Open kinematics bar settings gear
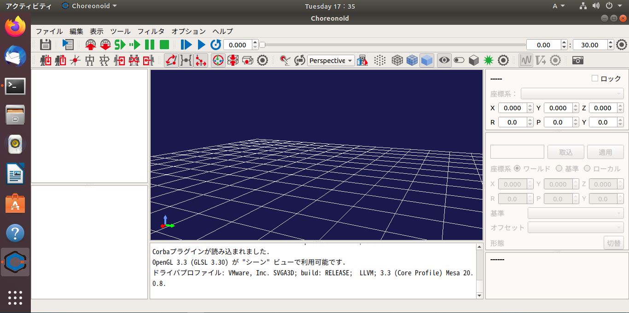629x313 pixels. [262, 60]
